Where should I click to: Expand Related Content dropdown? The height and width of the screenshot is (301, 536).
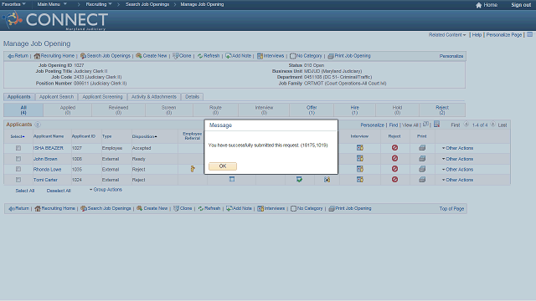[x=447, y=35]
